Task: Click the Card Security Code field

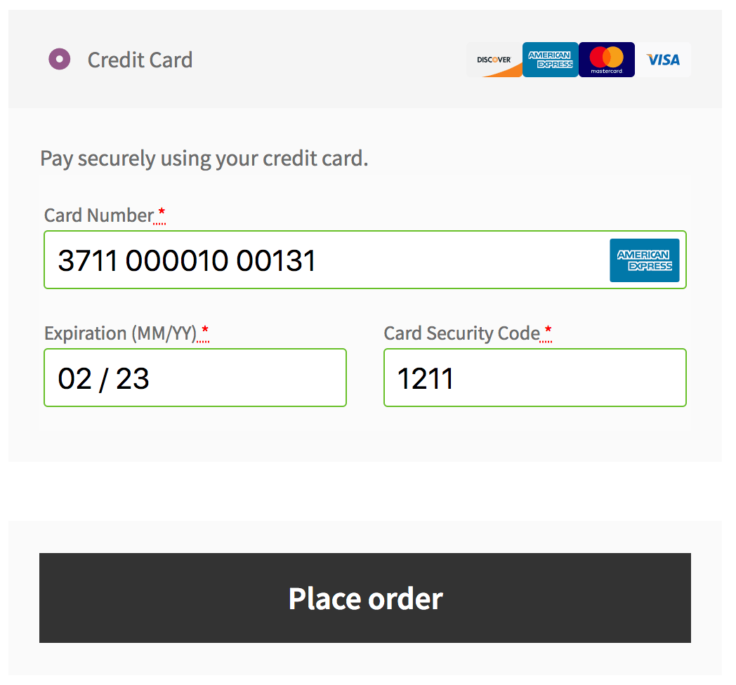Action: point(534,378)
